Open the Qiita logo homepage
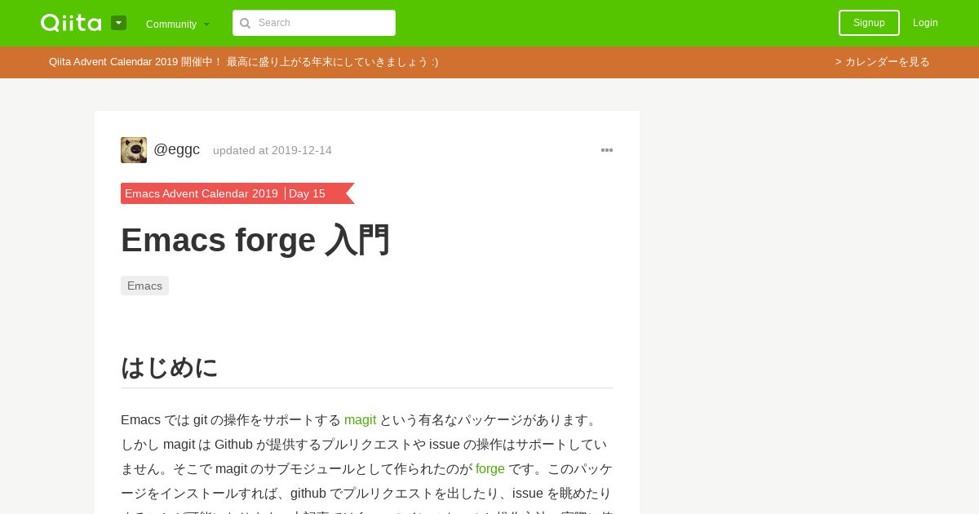Image resolution: width=979 pixels, height=514 pixels. coord(71,23)
